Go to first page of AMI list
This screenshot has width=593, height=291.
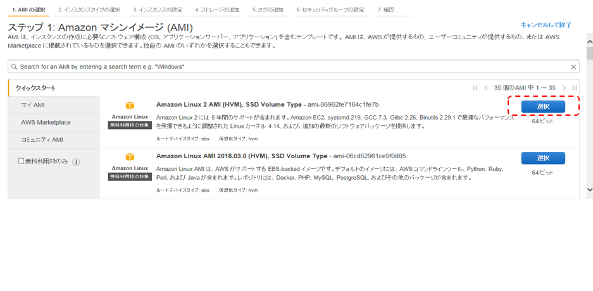point(476,88)
